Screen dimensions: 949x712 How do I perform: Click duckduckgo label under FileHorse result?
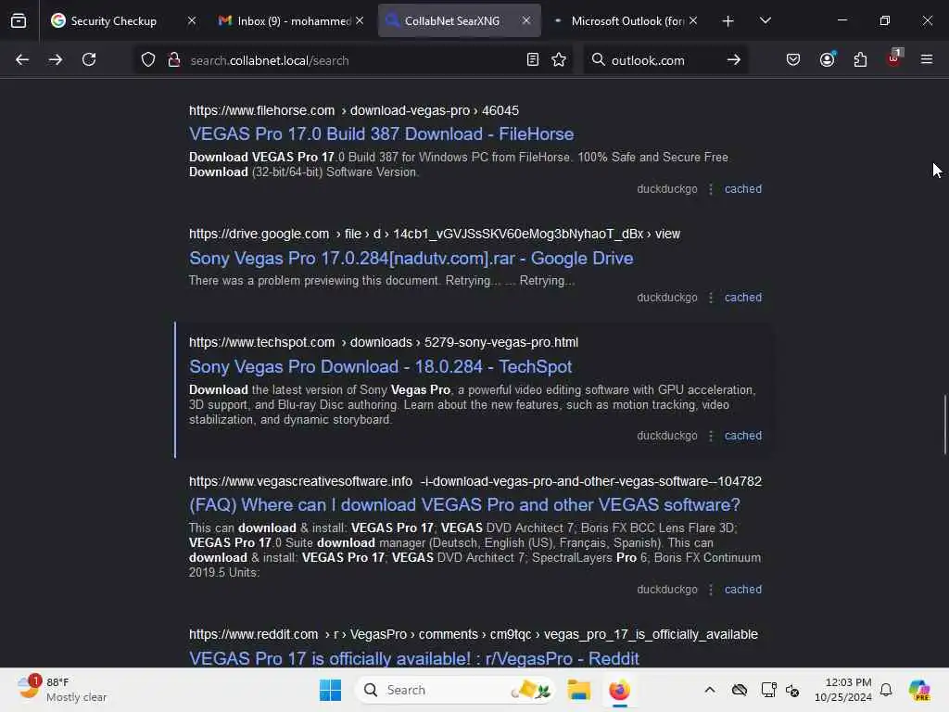[x=667, y=189]
